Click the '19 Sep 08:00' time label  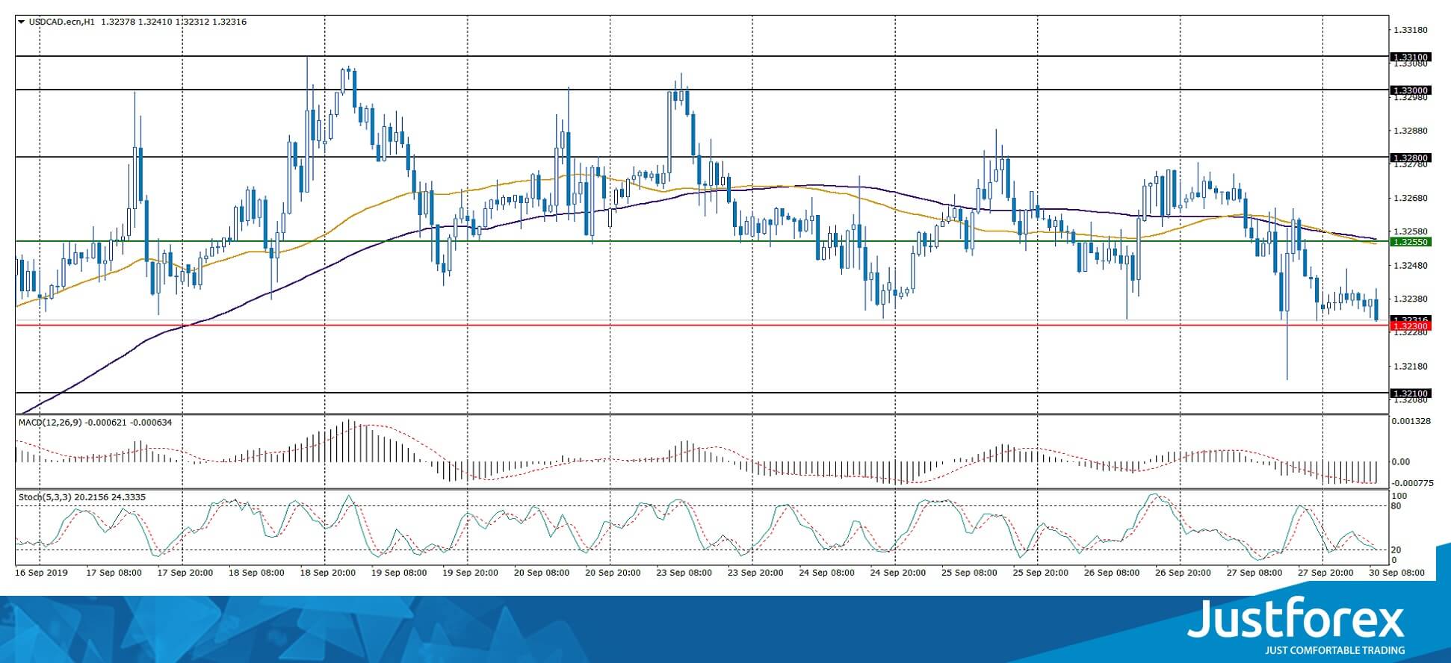tap(399, 573)
